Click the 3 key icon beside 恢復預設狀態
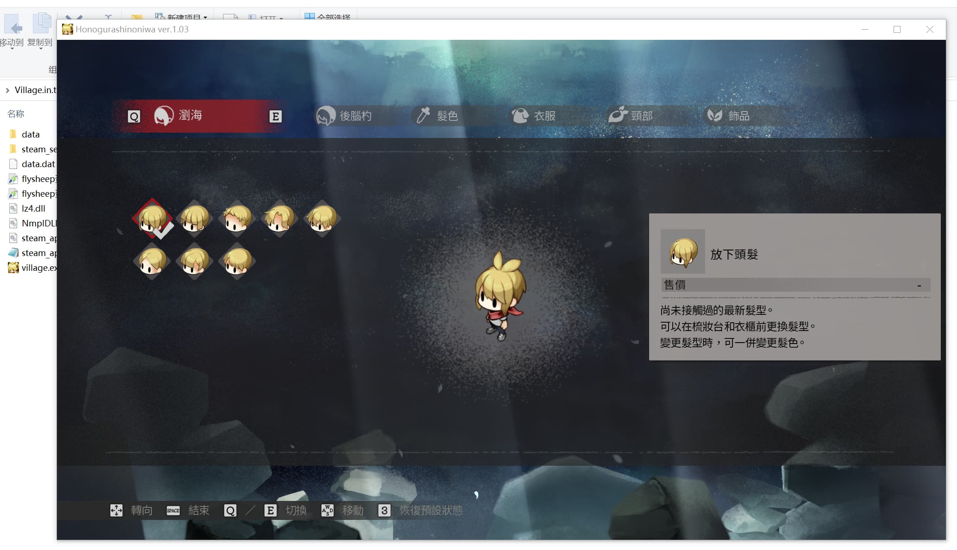The width and height of the screenshot is (957, 550). [x=384, y=510]
